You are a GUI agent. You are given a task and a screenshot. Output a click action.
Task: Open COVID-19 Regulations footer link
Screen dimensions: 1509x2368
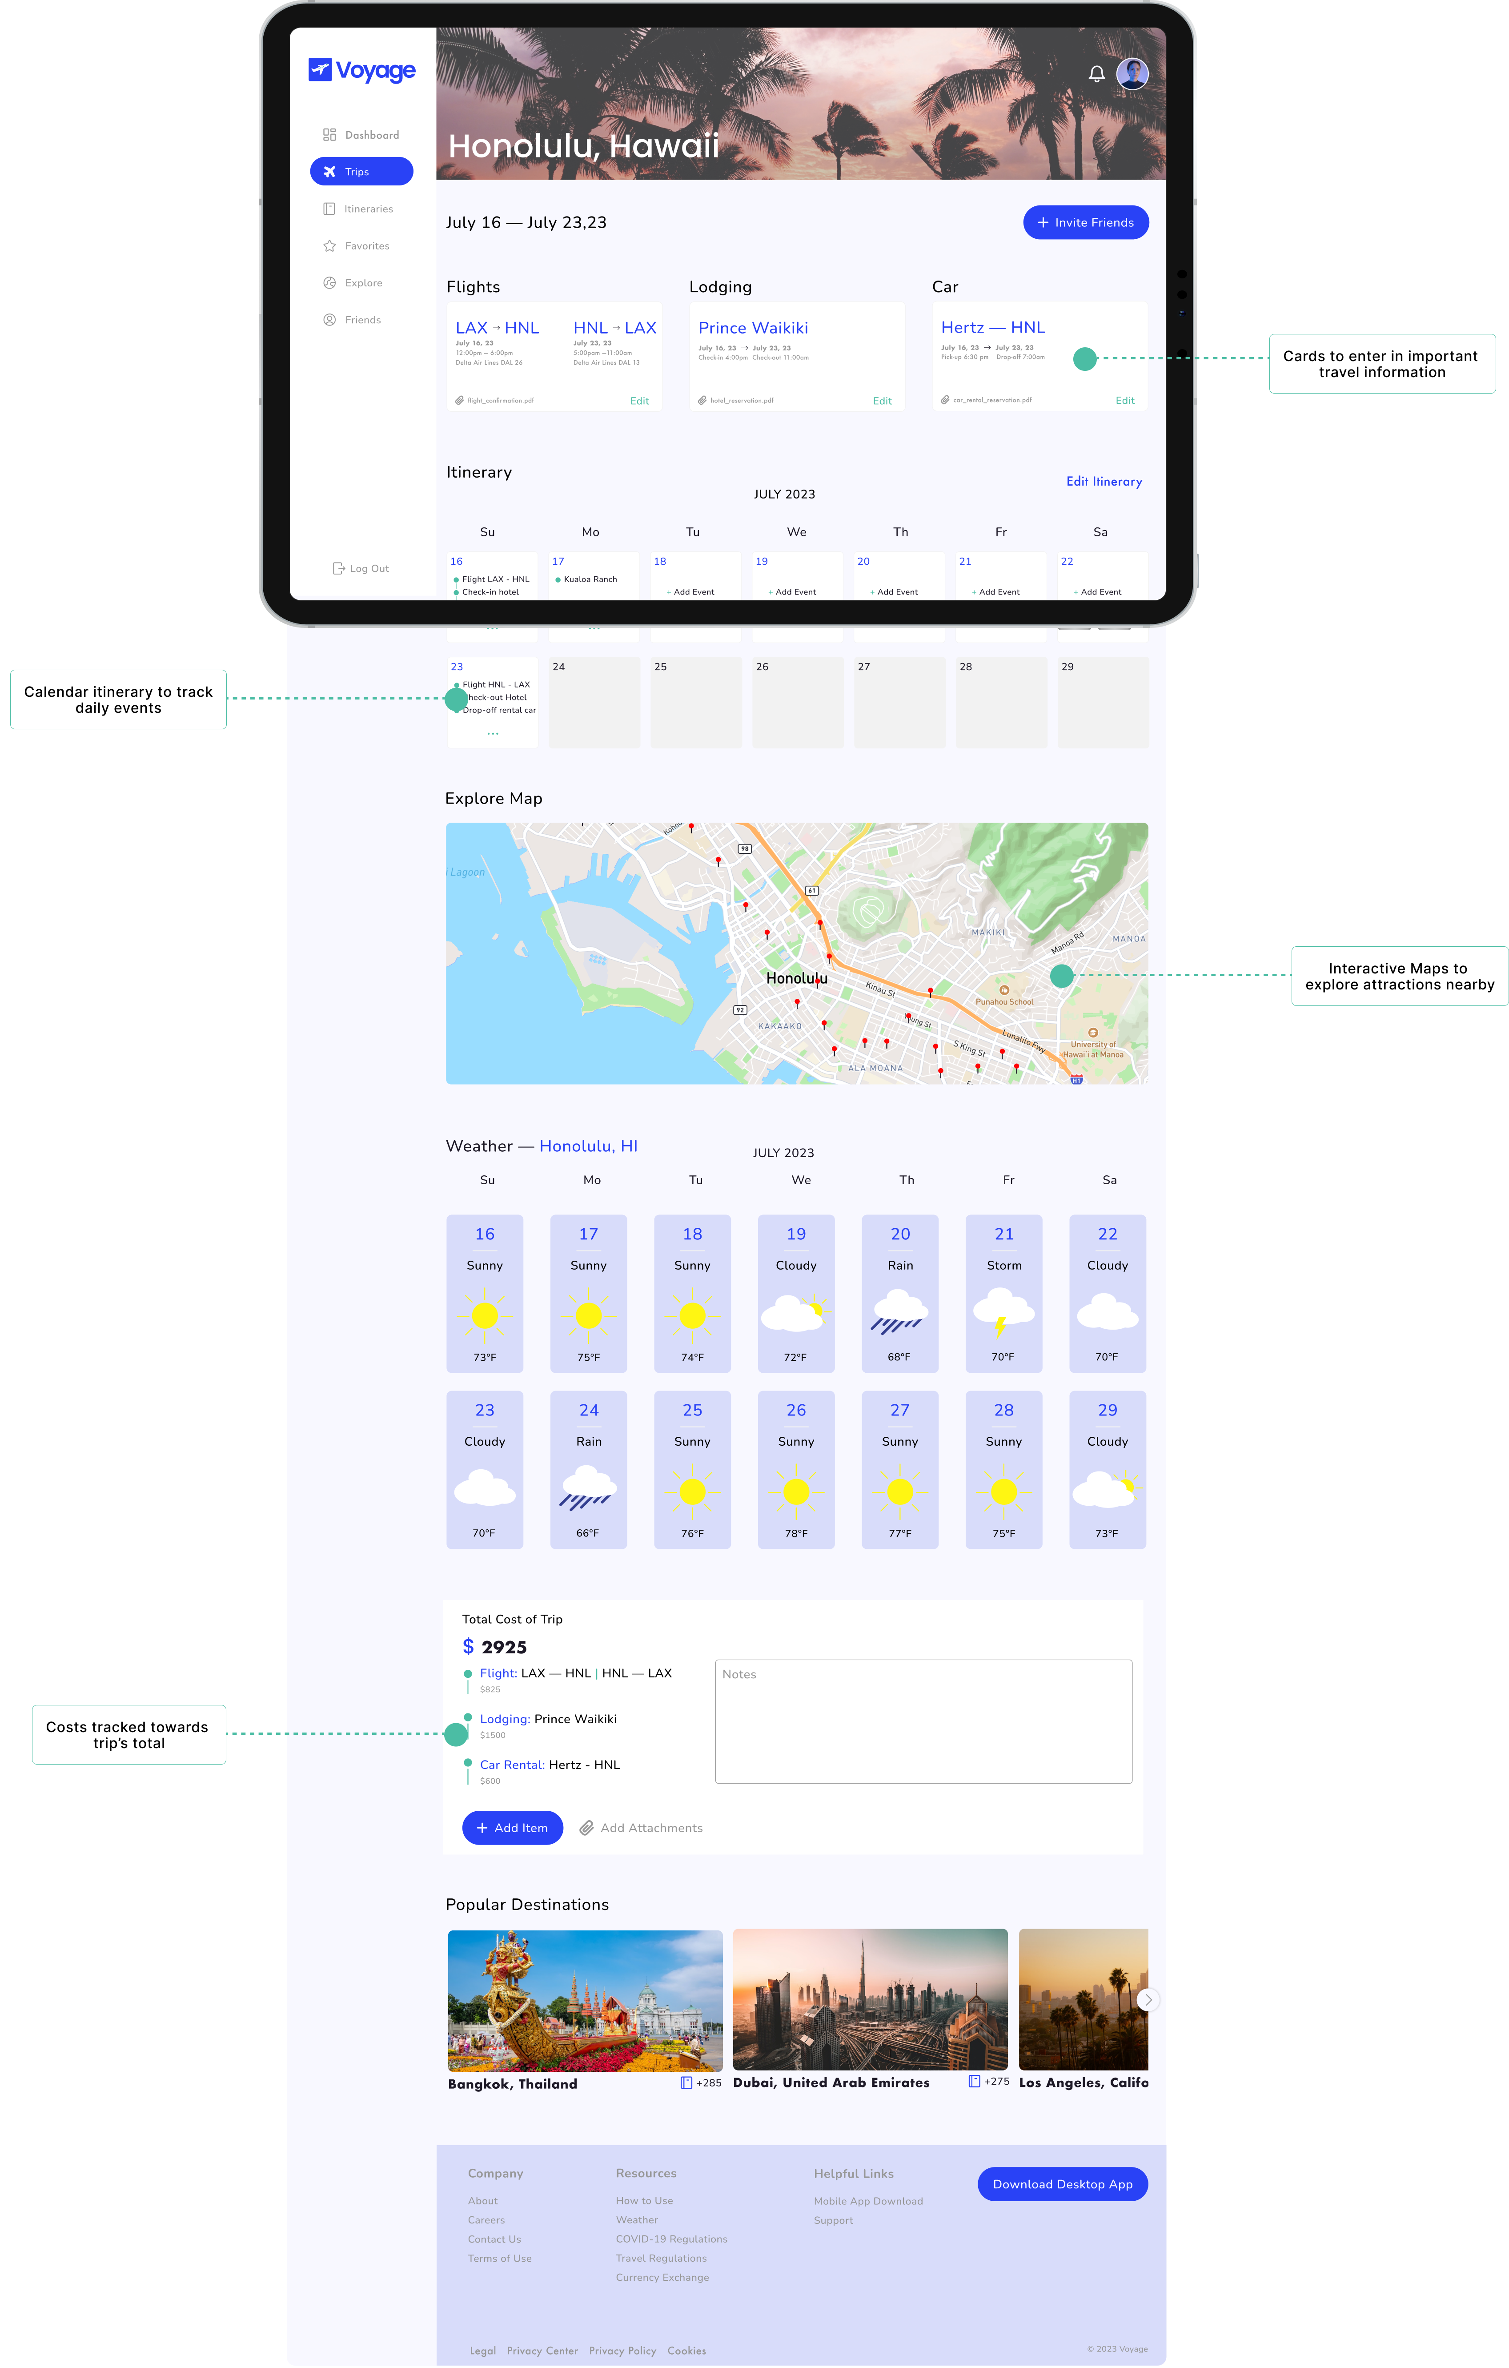pyautogui.click(x=671, y=2239)
